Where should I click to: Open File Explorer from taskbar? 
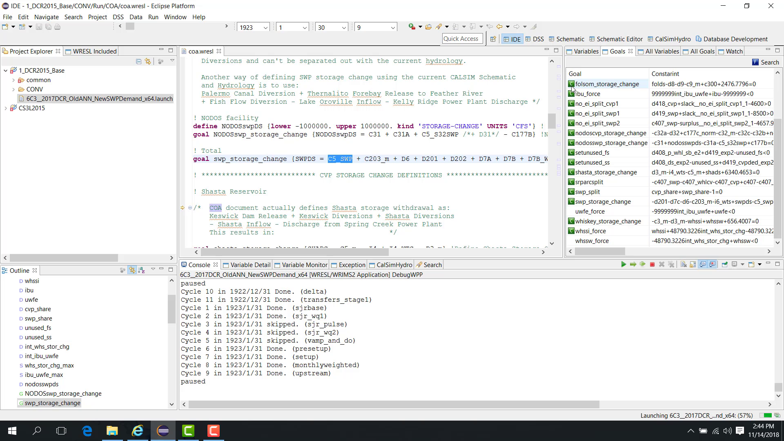(112, 431)
